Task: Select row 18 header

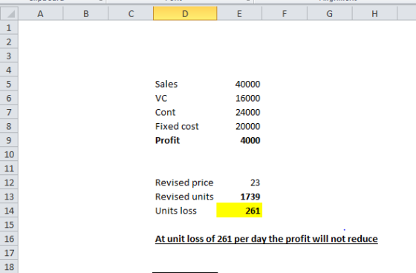Action: 9,266
